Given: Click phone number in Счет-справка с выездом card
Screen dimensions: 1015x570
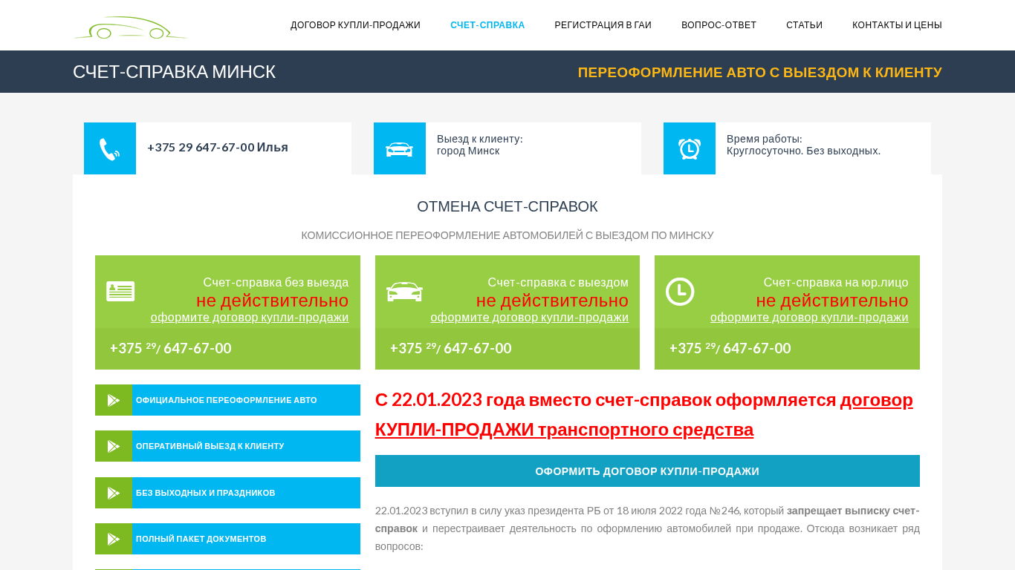Looking at the screenshot, I should tap(451, 348).
